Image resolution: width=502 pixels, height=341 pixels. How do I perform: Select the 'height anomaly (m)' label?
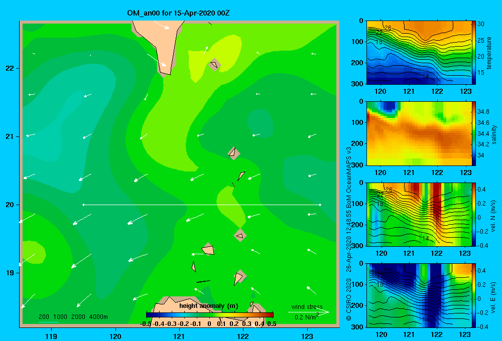point(209,306)
